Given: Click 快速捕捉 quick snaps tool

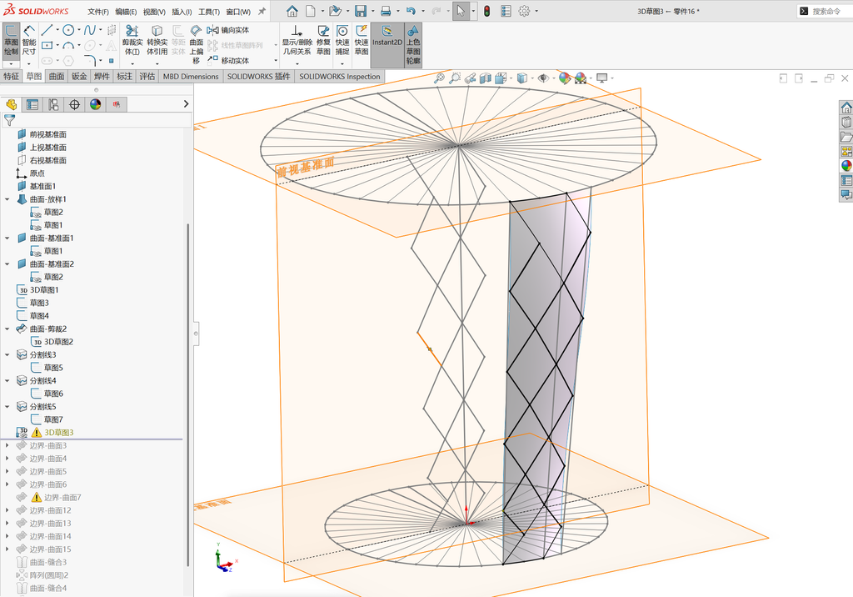Looking at the screenshot, I should [342, 40].
